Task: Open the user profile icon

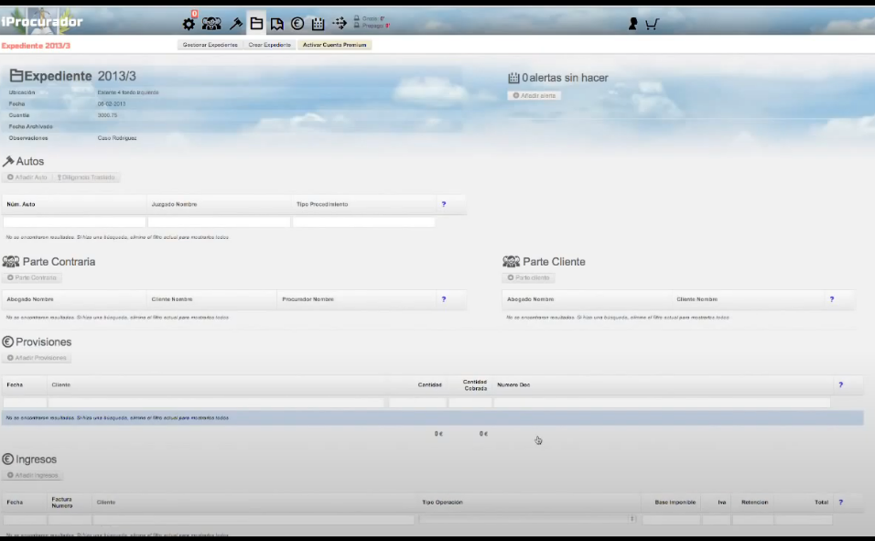Action: pyautogui.click(x=632, y=24)
